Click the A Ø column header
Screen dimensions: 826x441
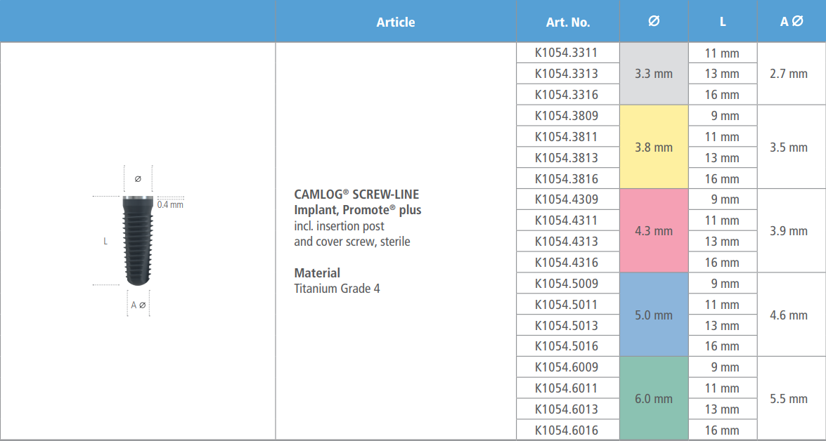tap(791, 22)
